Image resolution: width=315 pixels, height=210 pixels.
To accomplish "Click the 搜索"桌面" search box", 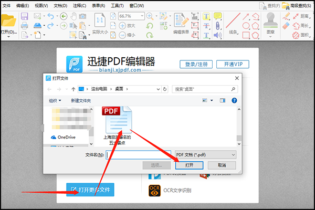I will (x=205, y=89).
